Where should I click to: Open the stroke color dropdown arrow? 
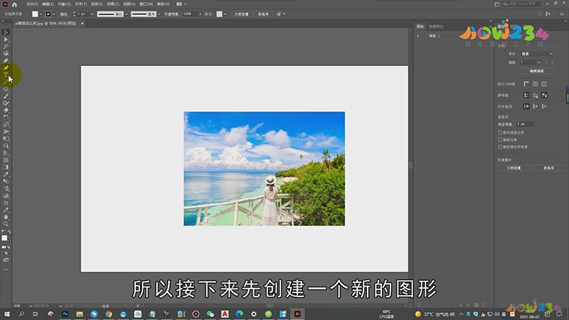(x=54, y=14)
